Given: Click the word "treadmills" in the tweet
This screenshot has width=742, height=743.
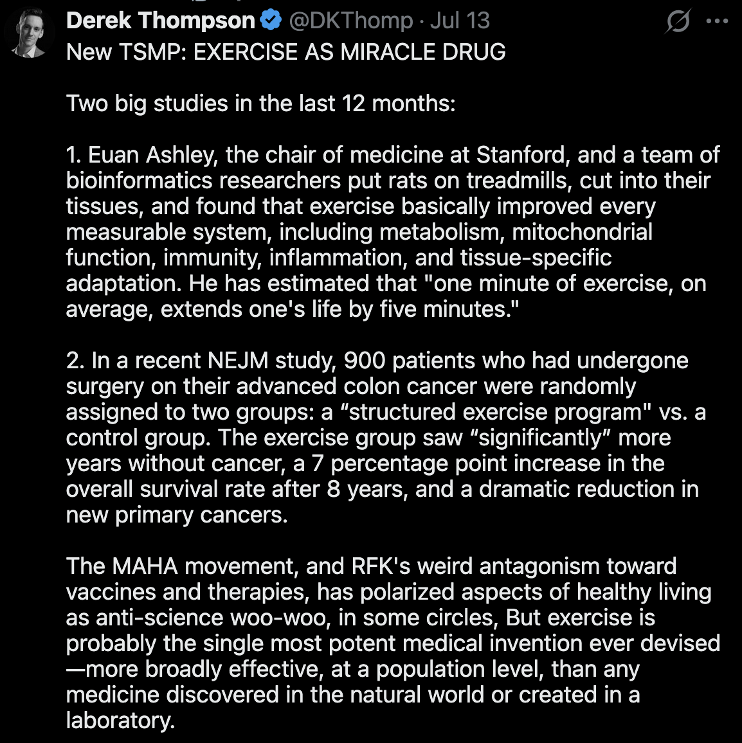Looking at the screenshot, I should 520,181.
